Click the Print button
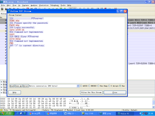The image size is (155, 116). 26,86
